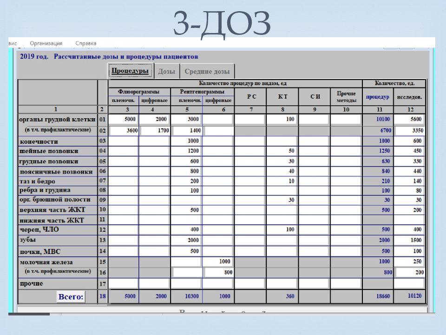This screenshot has height=335, width=446.
Task: Click the КТ cell in череп, ЧЛО row
Action: 282,229
